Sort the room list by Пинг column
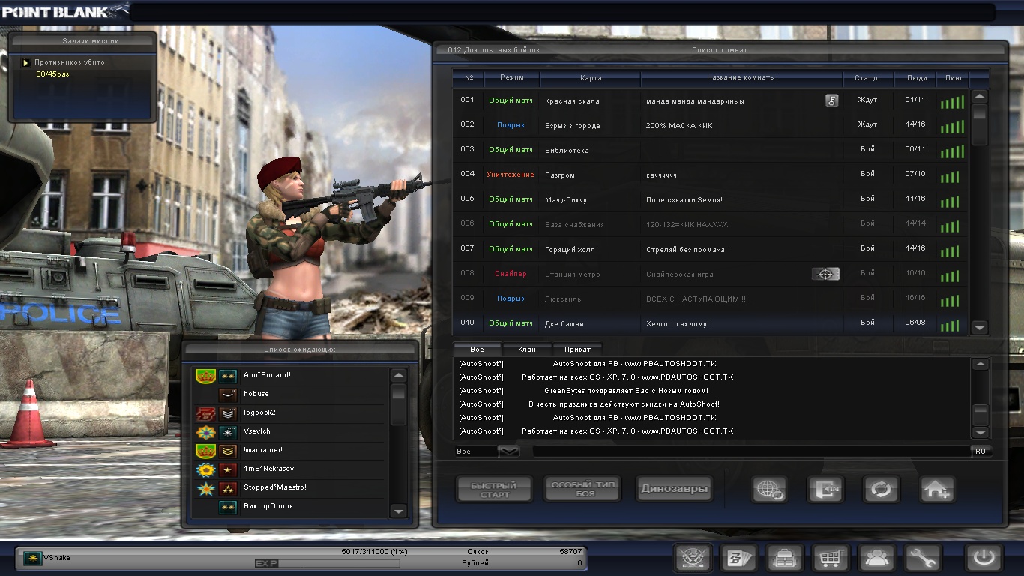The image size is (1024, 576). point(954,77)
